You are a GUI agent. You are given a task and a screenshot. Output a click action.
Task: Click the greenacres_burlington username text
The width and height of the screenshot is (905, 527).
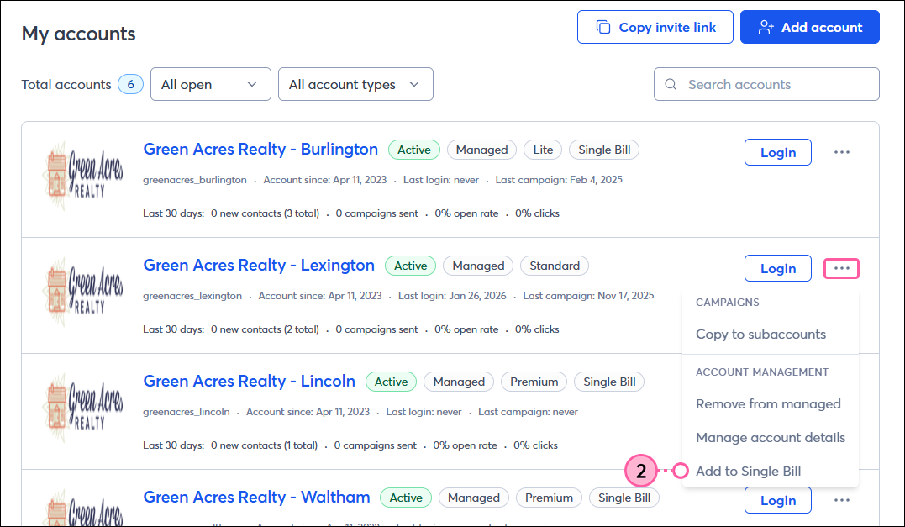(195, 180)
